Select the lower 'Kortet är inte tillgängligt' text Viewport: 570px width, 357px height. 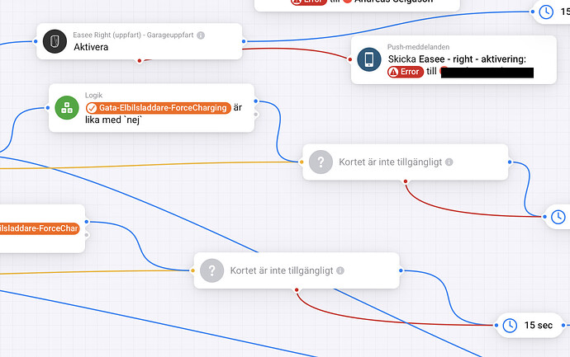(x=282, y=270)
